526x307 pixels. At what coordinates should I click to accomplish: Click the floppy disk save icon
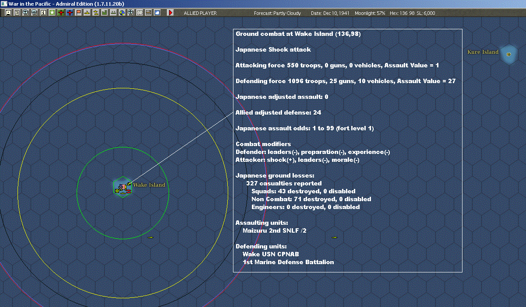[8, 13]
